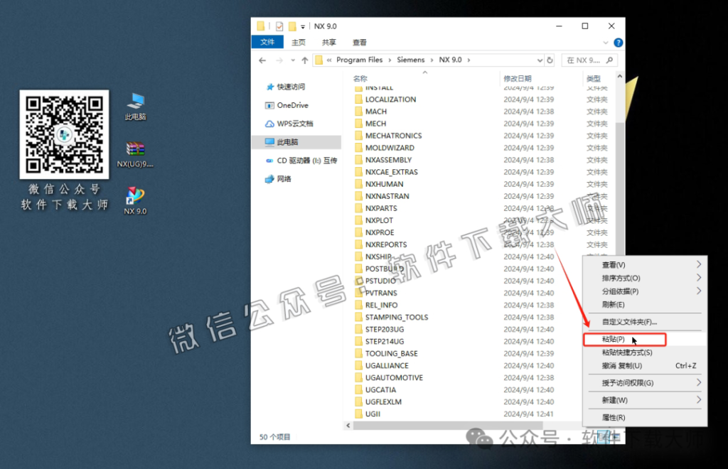
Task: Open the NX(UG)9 compressed archive on desktop
Action: pyautogui.click(x=134, y=147)
